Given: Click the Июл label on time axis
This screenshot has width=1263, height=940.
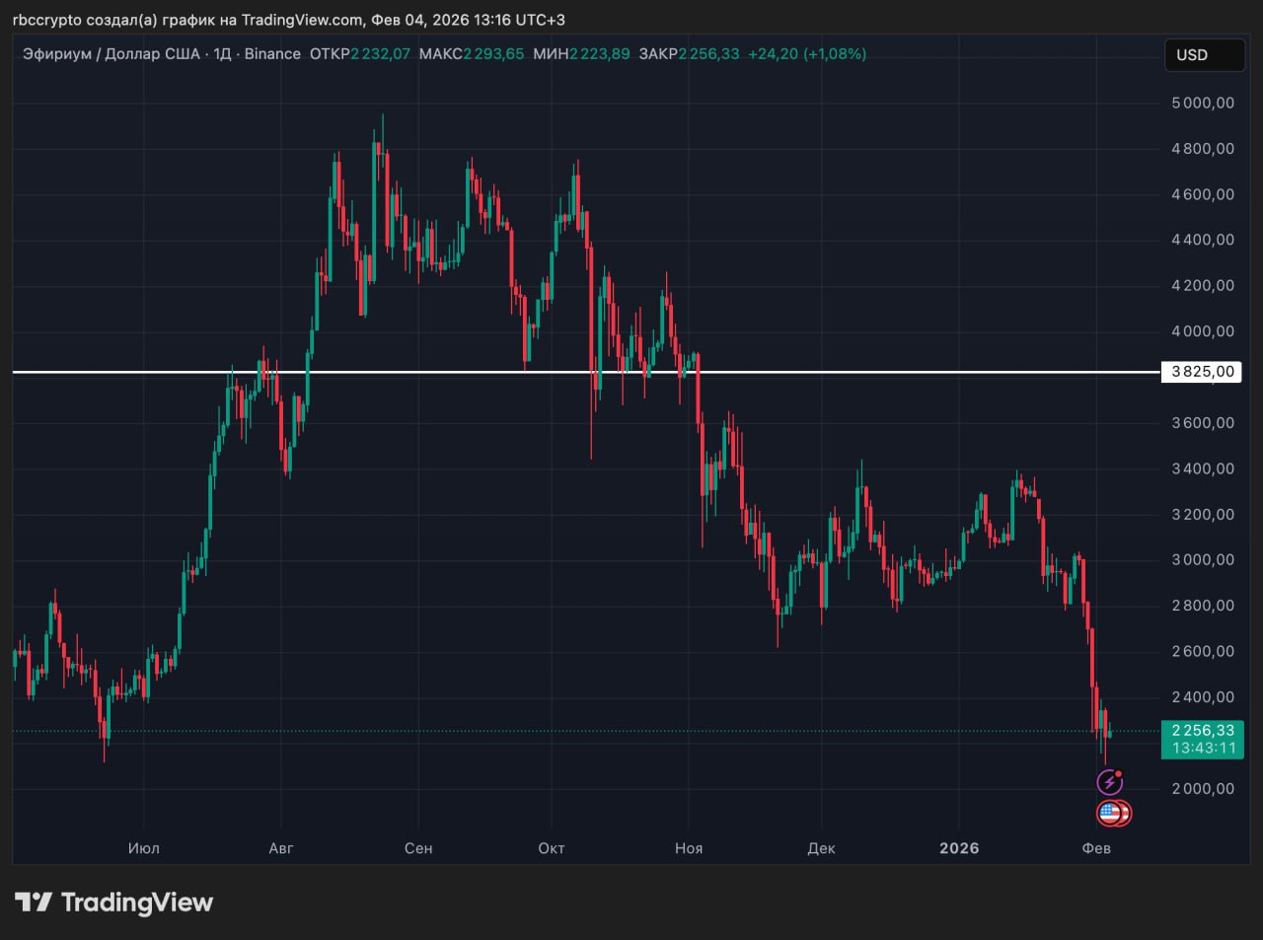Looking at the screenshot, I should (x=143, y=848).
